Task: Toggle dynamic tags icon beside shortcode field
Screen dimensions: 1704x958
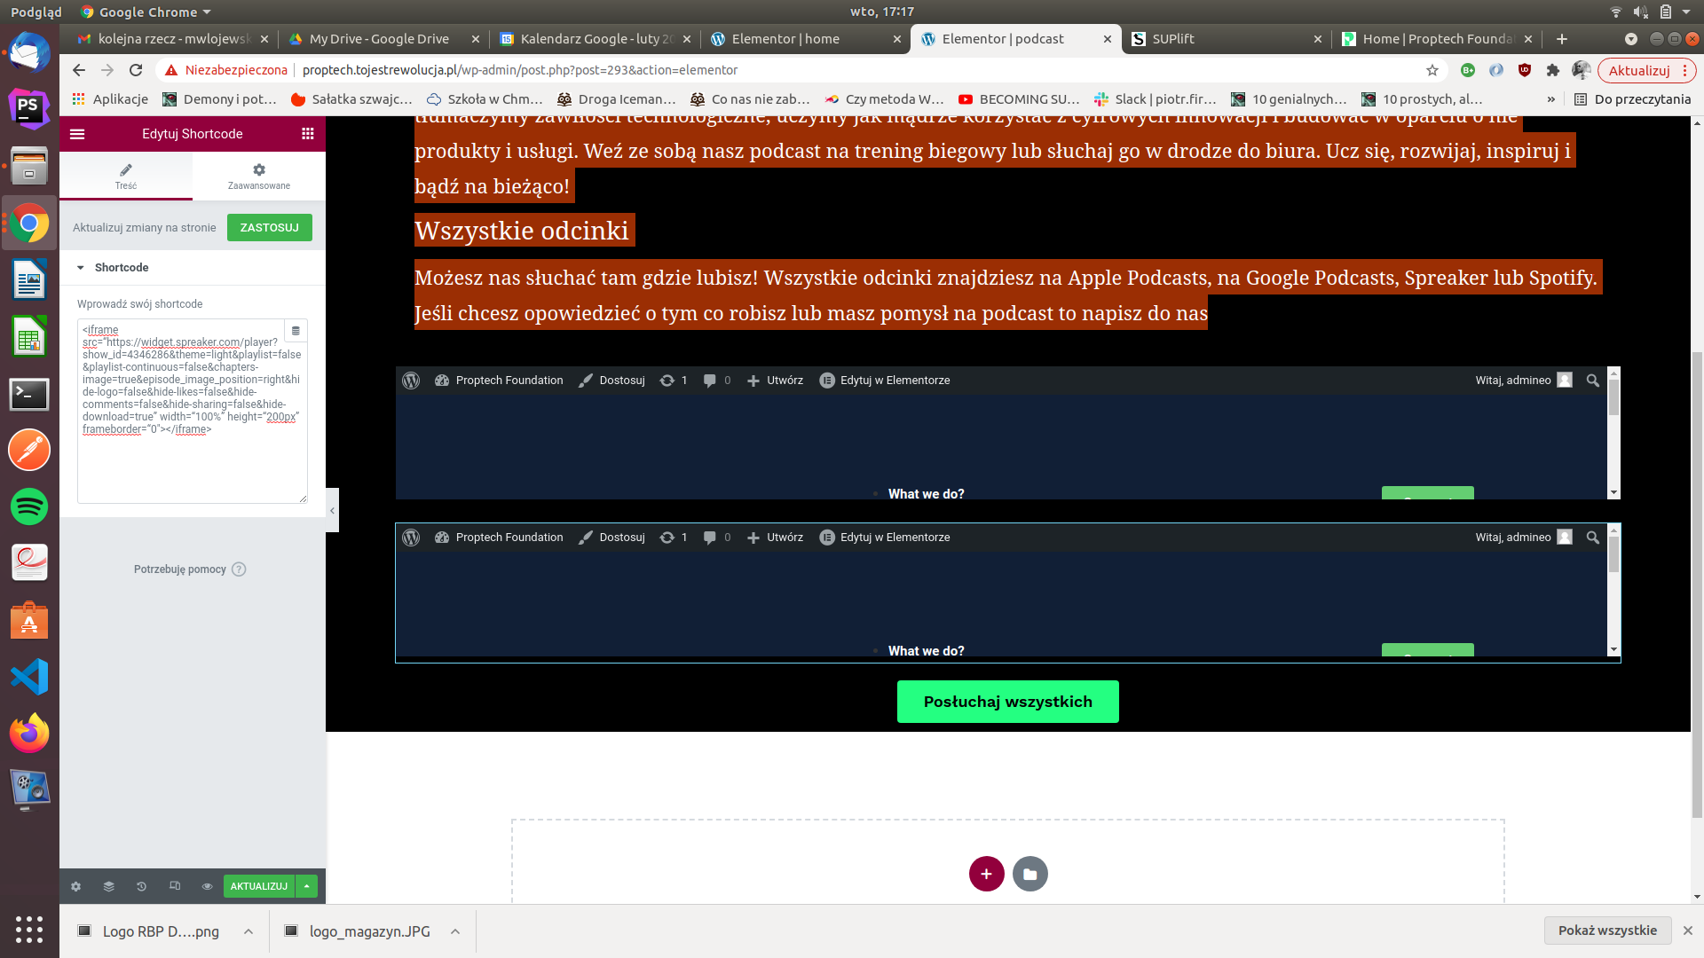Action: tap(296, 330)
